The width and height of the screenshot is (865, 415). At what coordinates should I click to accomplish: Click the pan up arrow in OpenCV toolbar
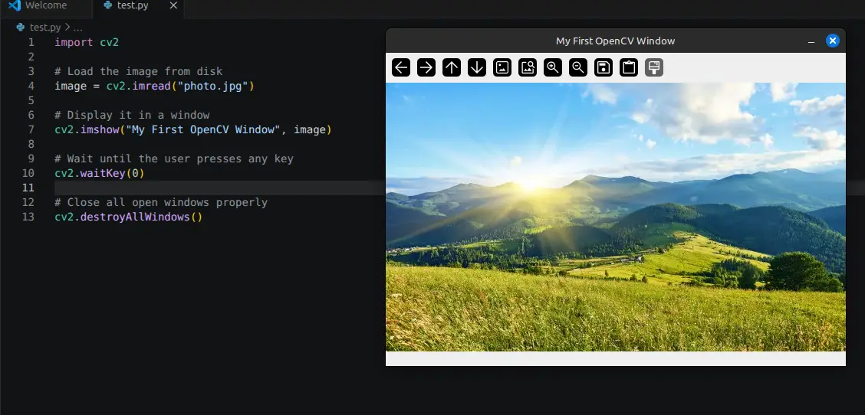[x=452, y=67]
